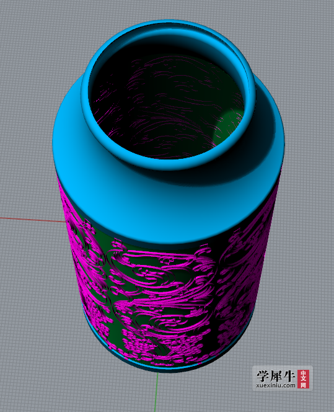Viewport: 334px width, 412px height.
Task: Click the red X-axis line on the grid
Action: pos(32,220)
